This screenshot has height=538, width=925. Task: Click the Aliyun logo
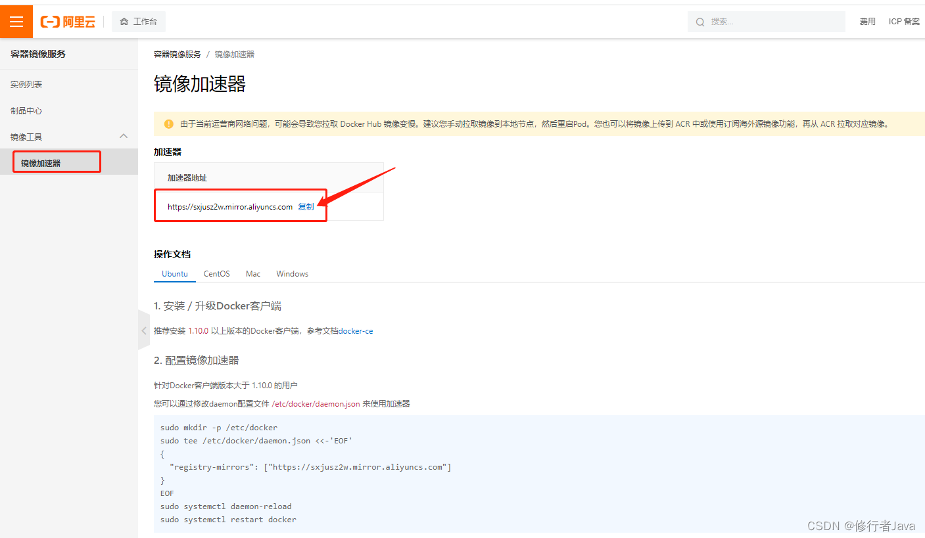pos(68,22)
